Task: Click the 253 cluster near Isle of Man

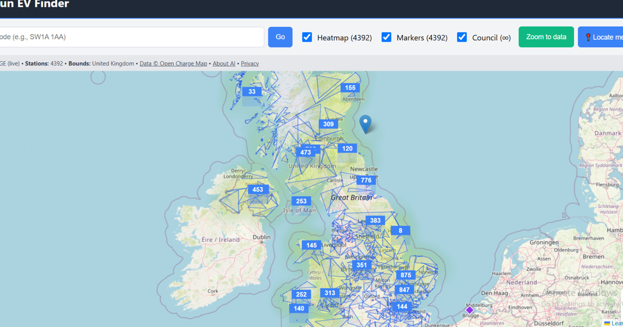Action: (301, 200)
